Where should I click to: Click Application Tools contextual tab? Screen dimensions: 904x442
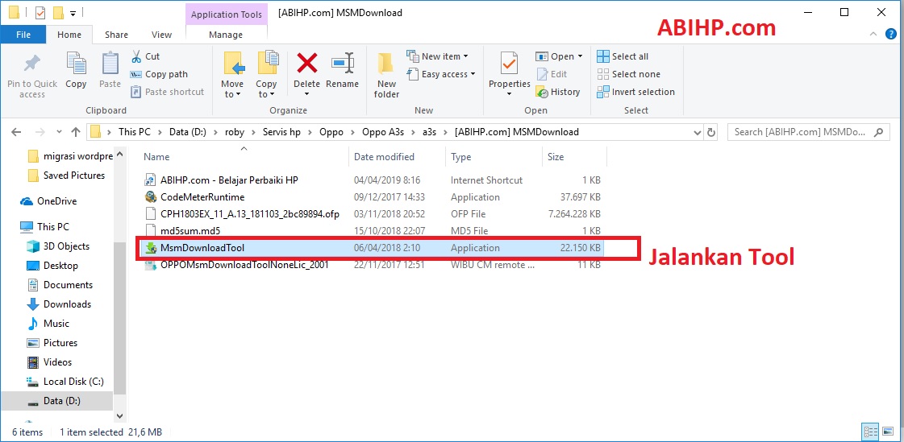(x=226, y=15)
